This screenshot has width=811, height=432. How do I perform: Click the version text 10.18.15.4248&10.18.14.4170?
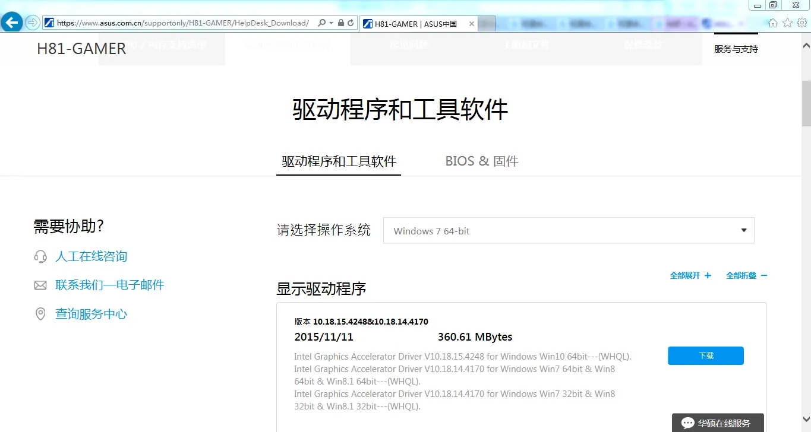pyautogui.click(x=371, y=322)
